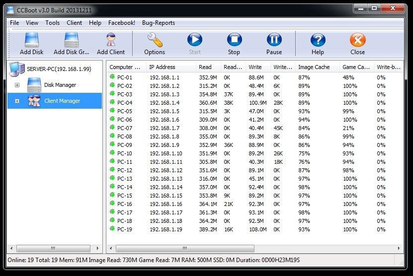The image size is (413, 276).
Task: Select the PC-08 row name
Action: [x=125, y=137]
